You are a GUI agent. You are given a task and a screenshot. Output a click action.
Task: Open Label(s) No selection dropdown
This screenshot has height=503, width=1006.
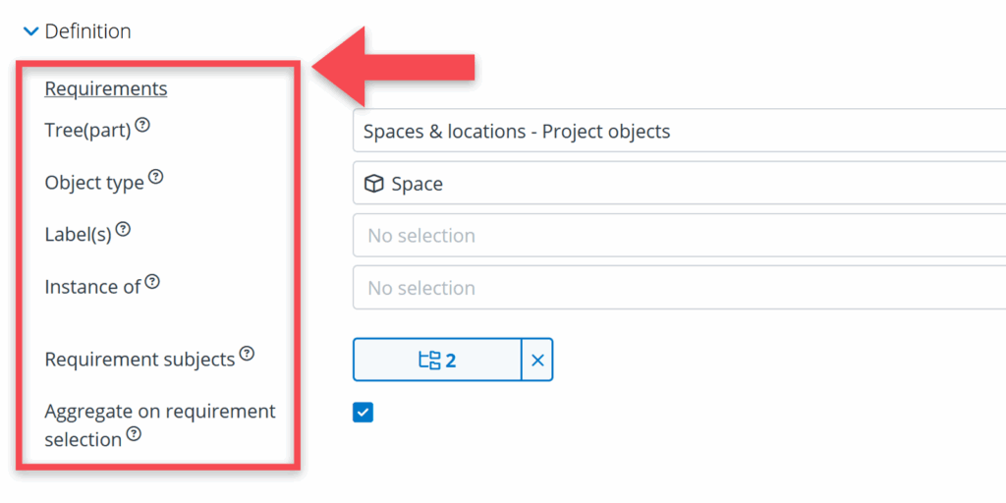coord(678,236)
